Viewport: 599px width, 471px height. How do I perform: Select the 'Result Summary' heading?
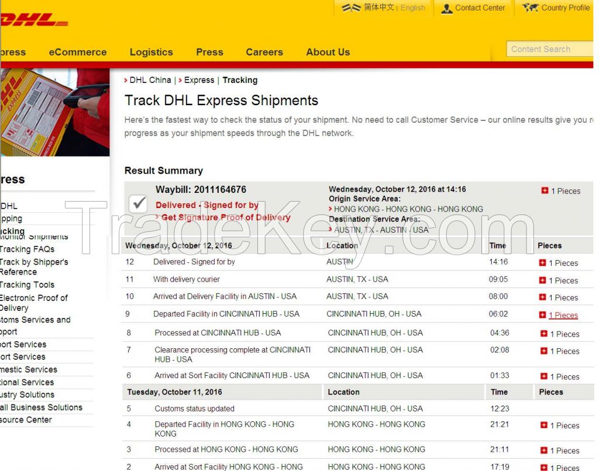pyautogui.click(x=164, y=171)
